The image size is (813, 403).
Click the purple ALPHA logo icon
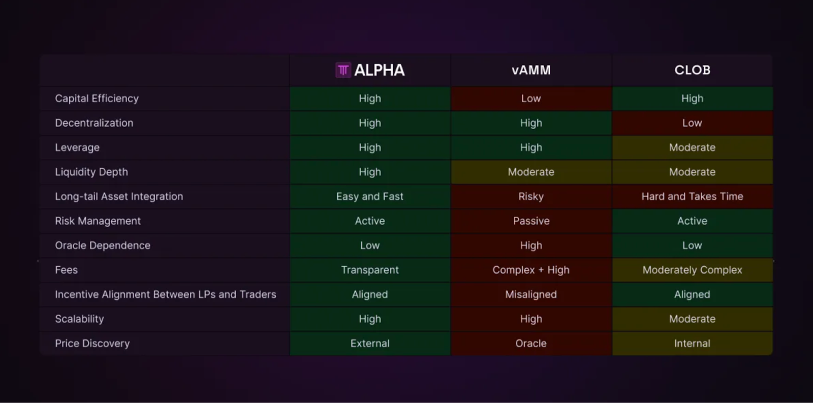click(343, 70)
